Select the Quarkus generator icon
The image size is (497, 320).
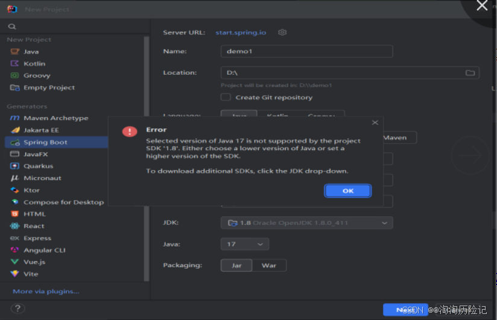pos(14,166)
